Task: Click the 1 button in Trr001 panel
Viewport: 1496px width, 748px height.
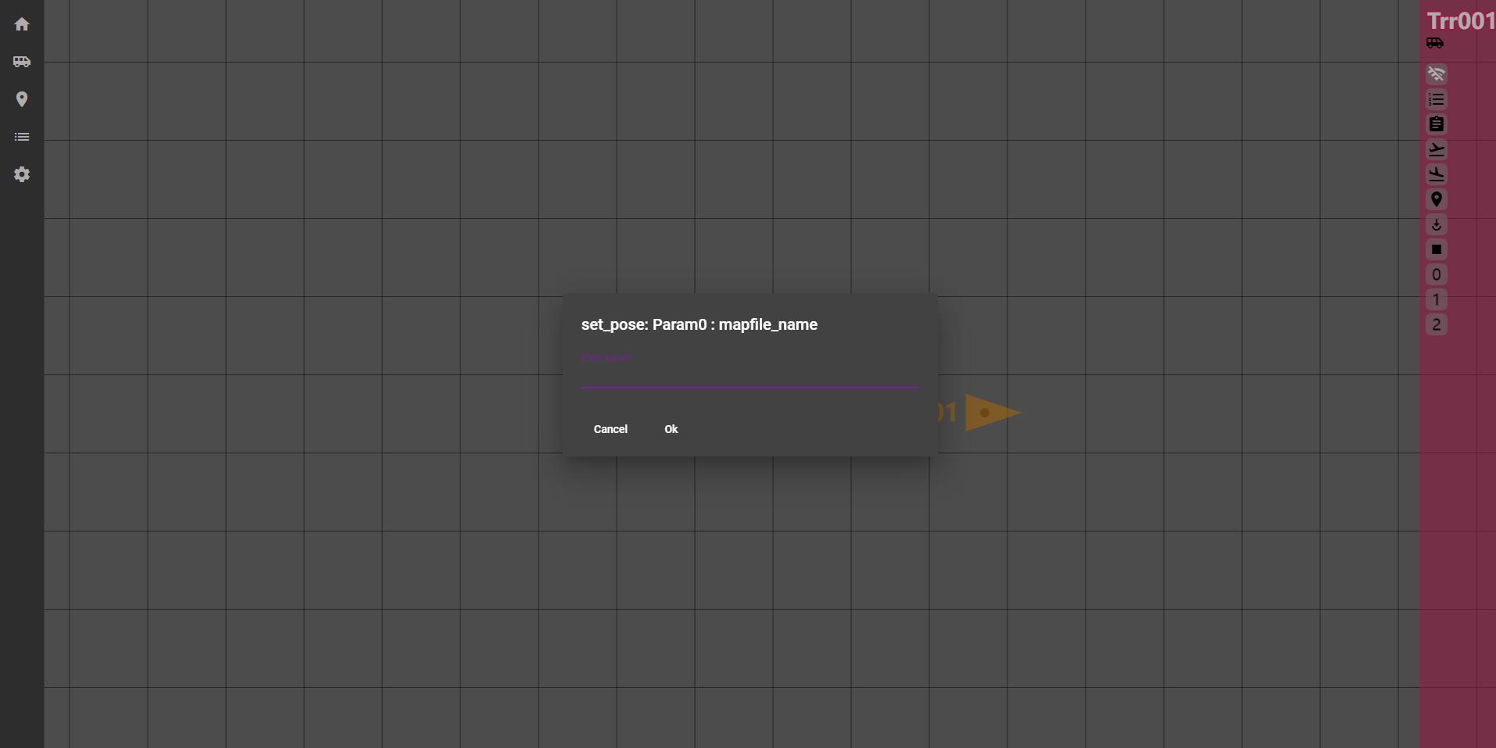Action: [x=1437, y=299]
